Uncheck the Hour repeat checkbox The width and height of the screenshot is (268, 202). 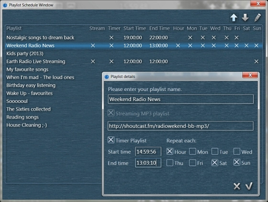pyautogui.click(x=170, y=151)
